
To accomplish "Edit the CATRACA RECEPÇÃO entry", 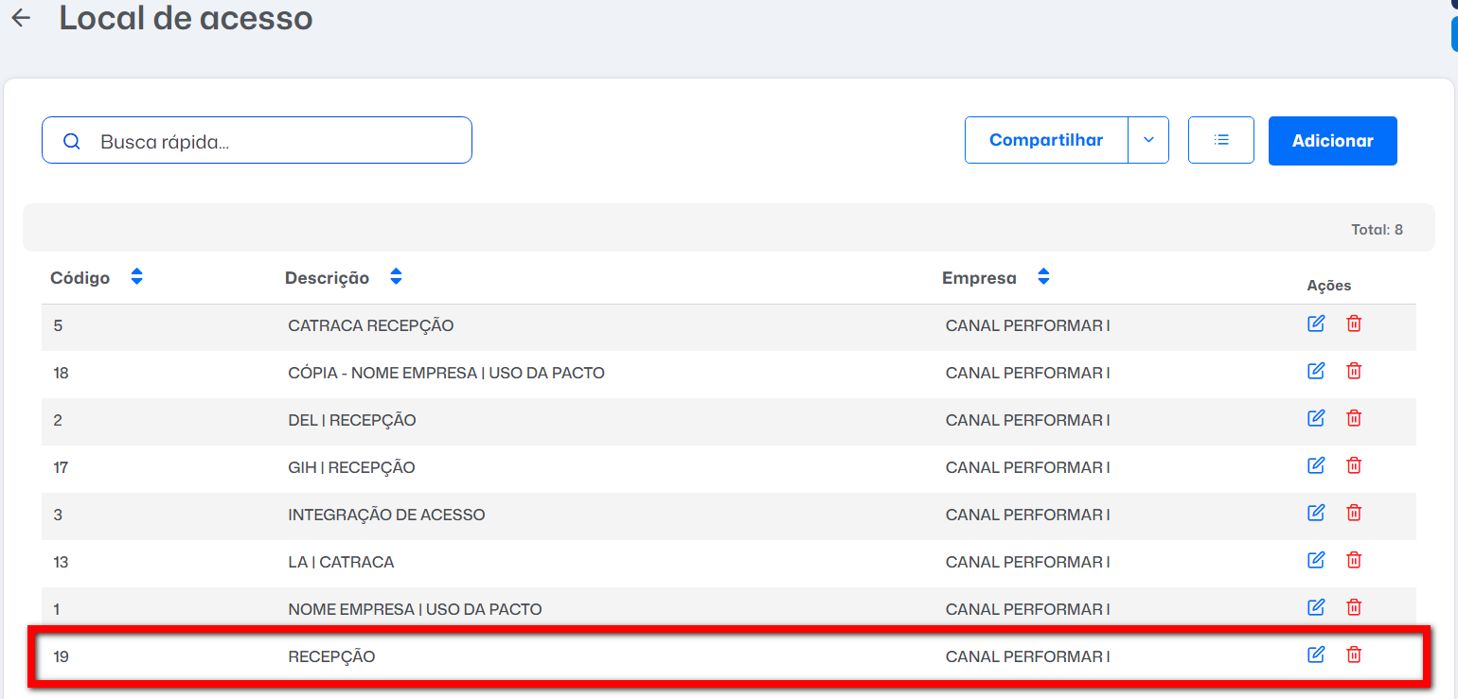I will click(x=1316, y=323).
